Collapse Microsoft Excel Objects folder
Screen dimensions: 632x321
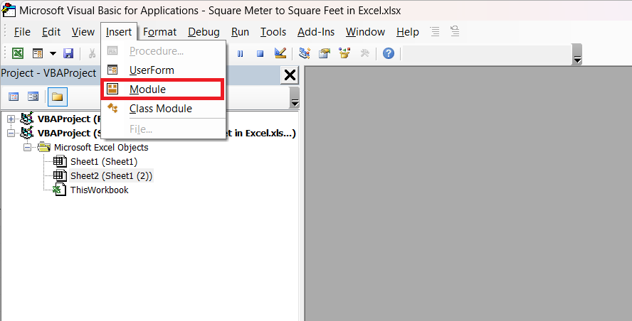27,148
